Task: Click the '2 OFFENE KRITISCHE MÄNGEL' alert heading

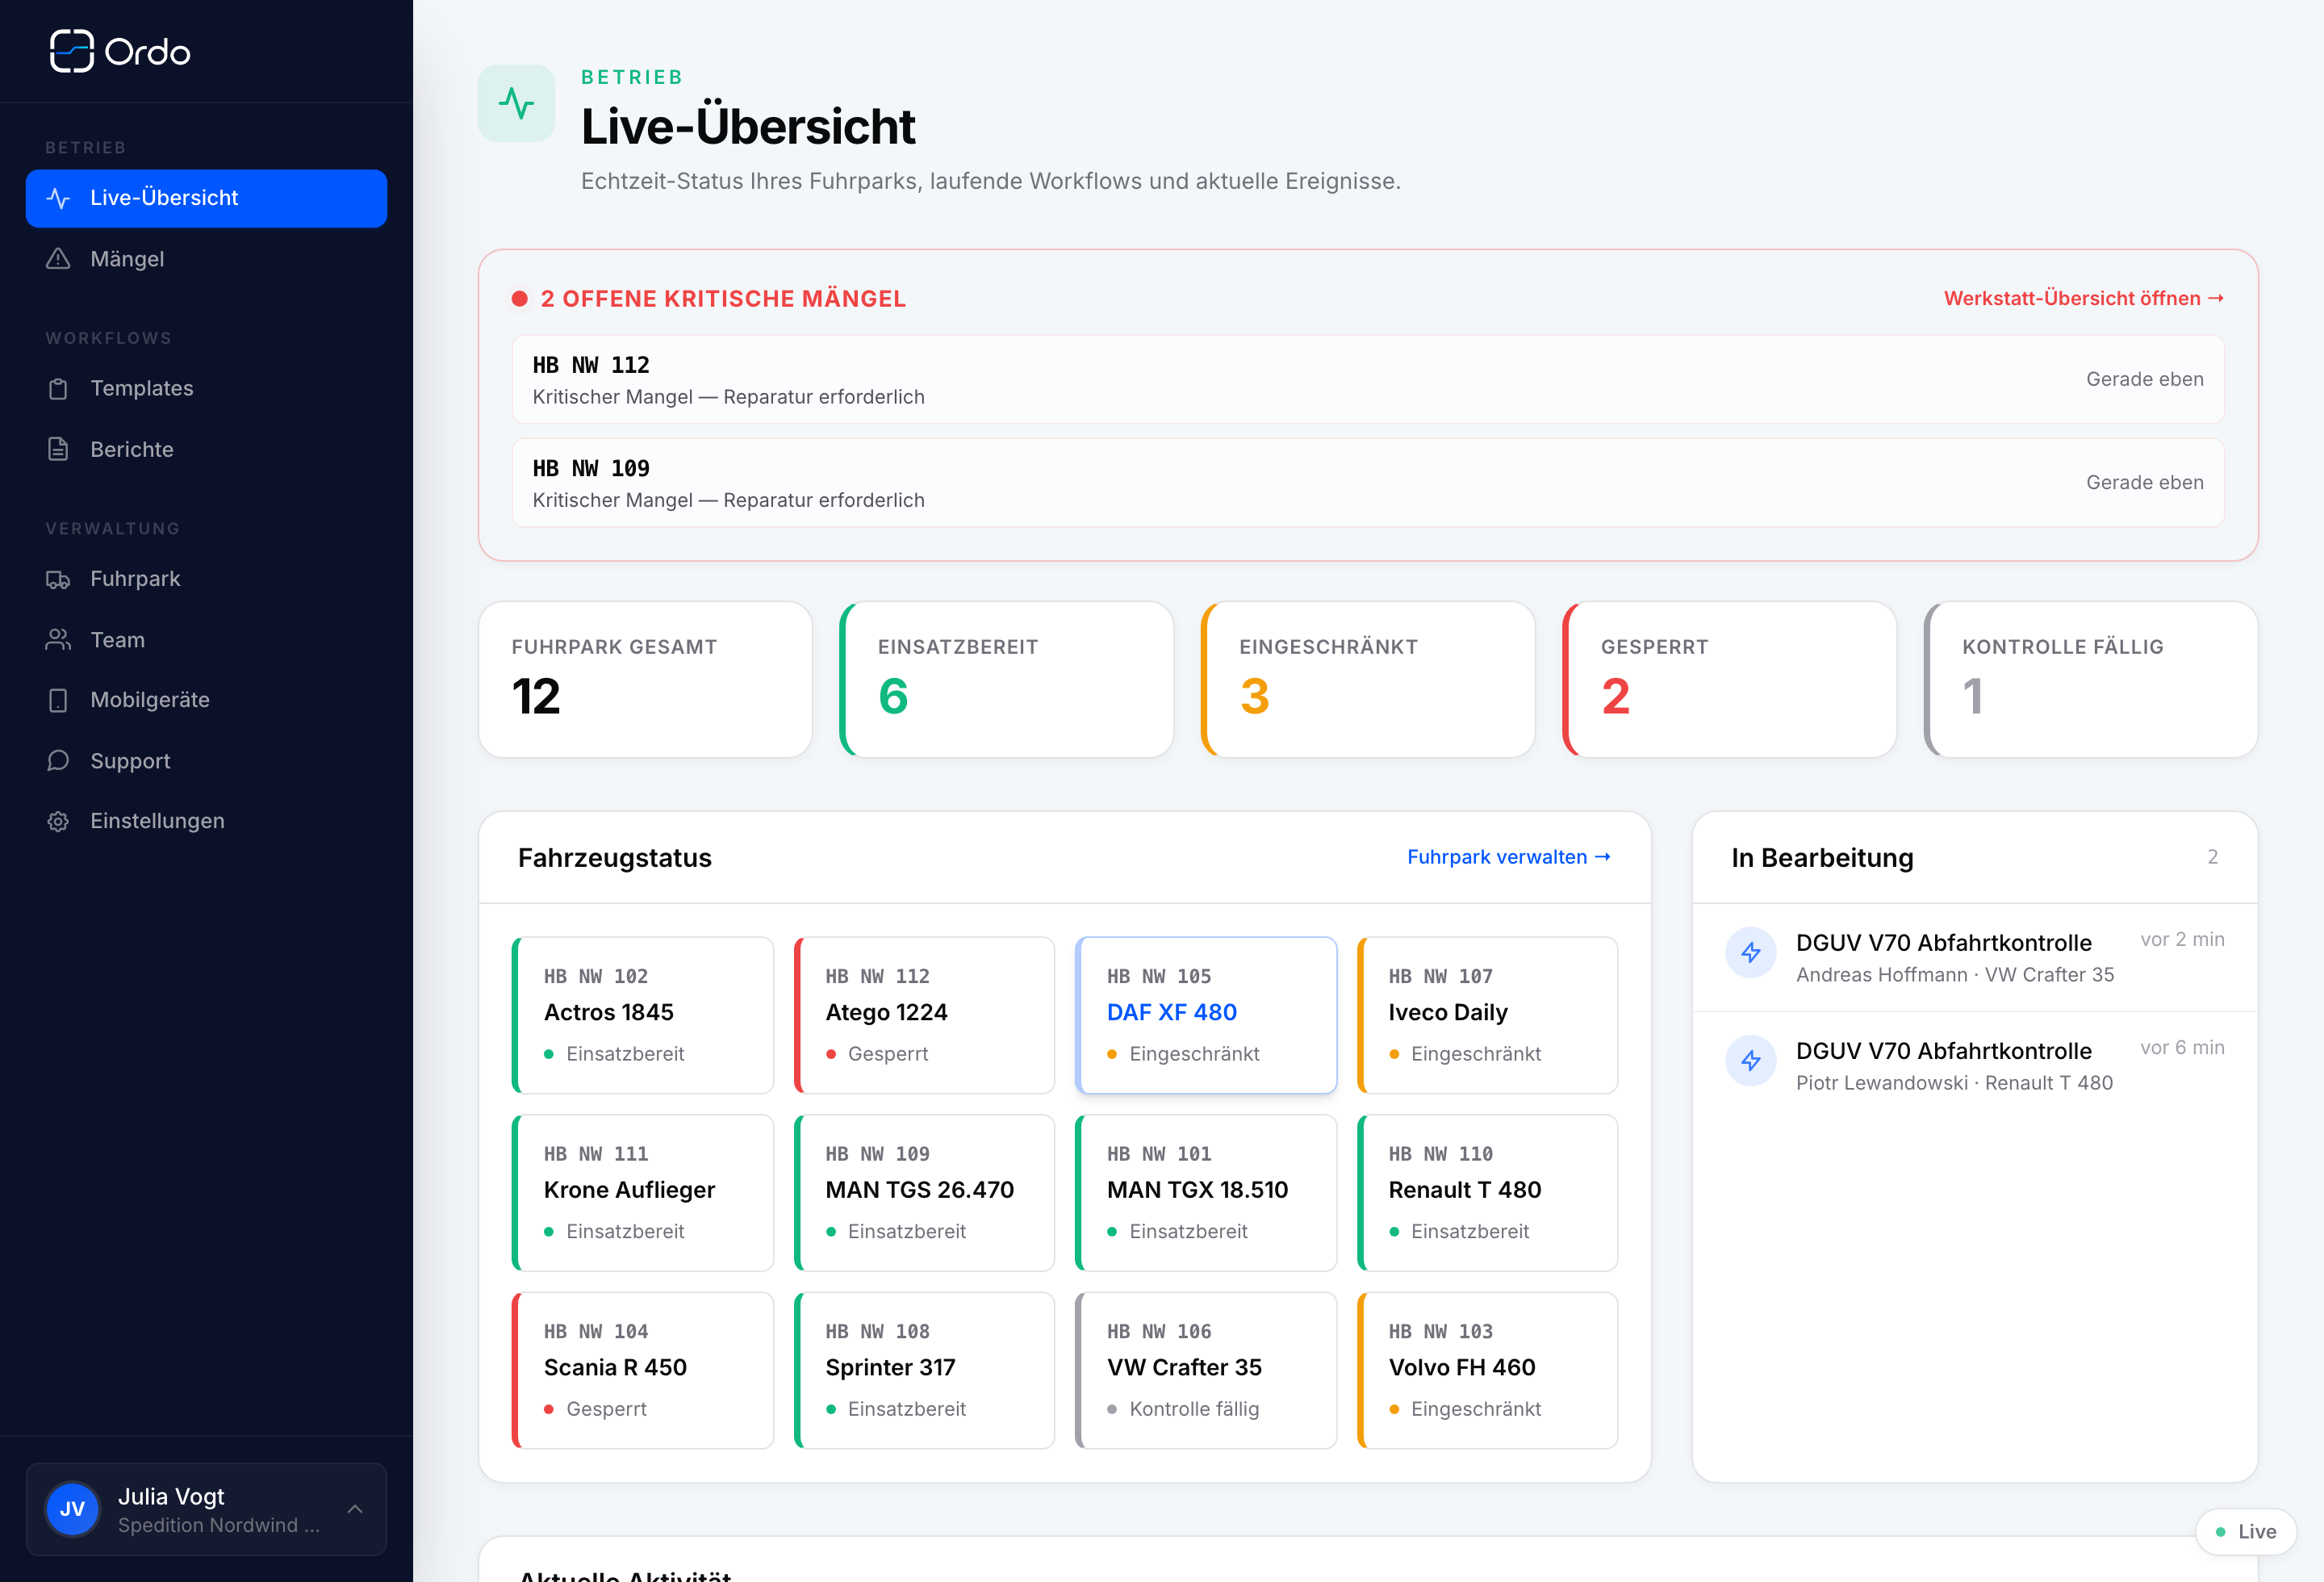Action: point(723,299)
